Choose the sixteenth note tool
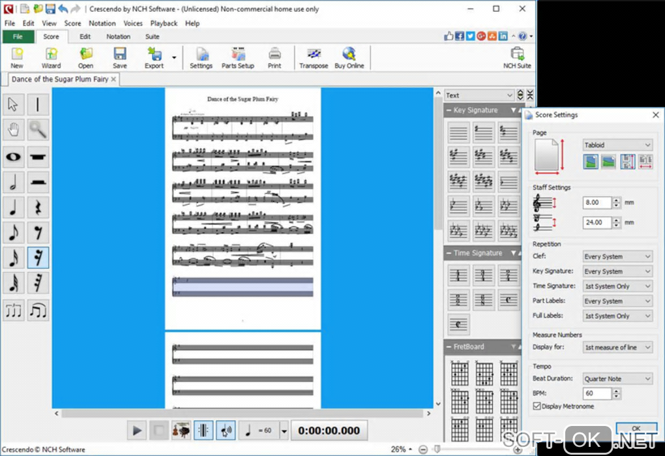 point(13,258)
